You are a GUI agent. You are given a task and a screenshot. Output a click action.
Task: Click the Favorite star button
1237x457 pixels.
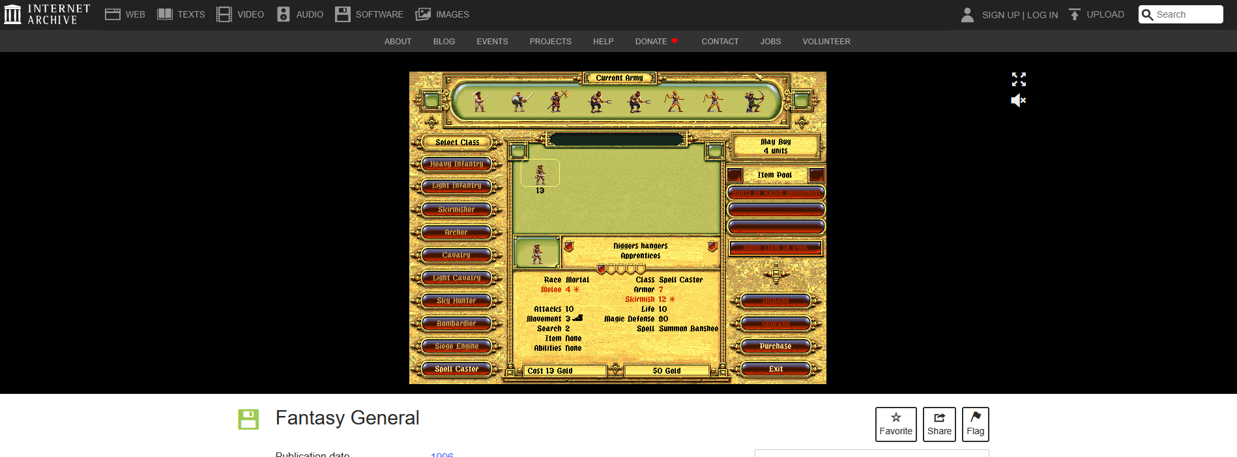point(896,424)
